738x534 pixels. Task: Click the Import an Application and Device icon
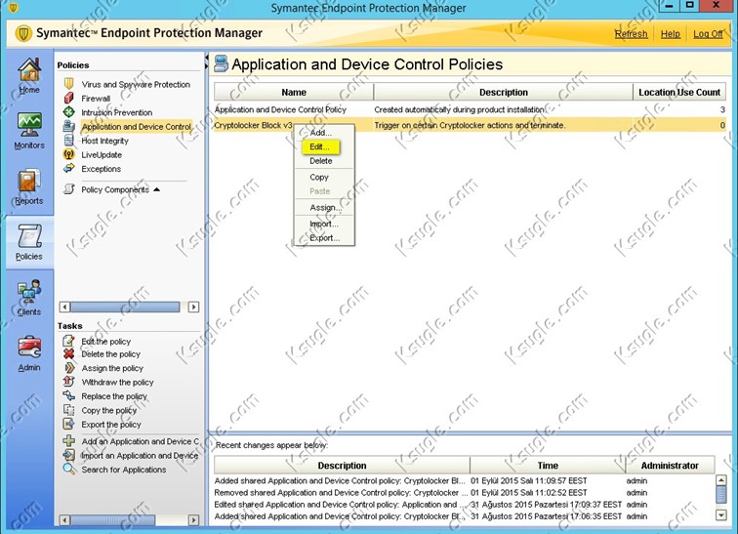pyautogui.click(x=68, y=455)
